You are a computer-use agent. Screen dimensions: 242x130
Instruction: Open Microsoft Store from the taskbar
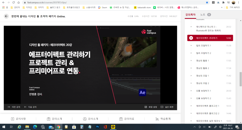click(x=74, y=127)
